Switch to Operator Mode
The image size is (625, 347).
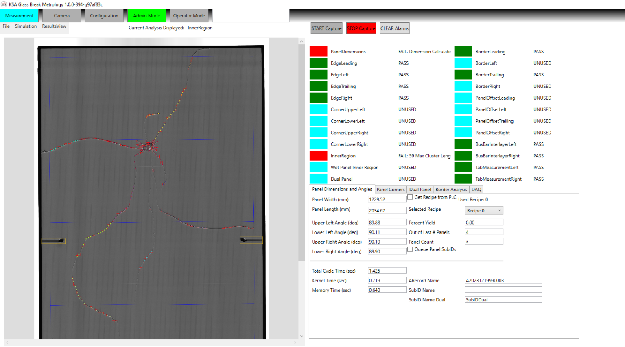coord(189,16)
